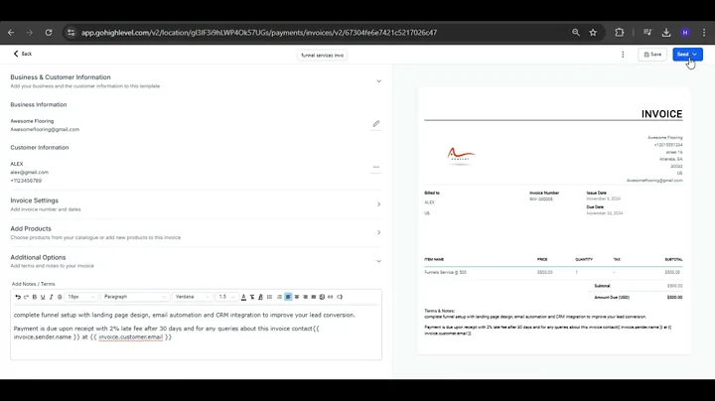
Task: Clear text formatting in notes editor
Action: (252, 297)
